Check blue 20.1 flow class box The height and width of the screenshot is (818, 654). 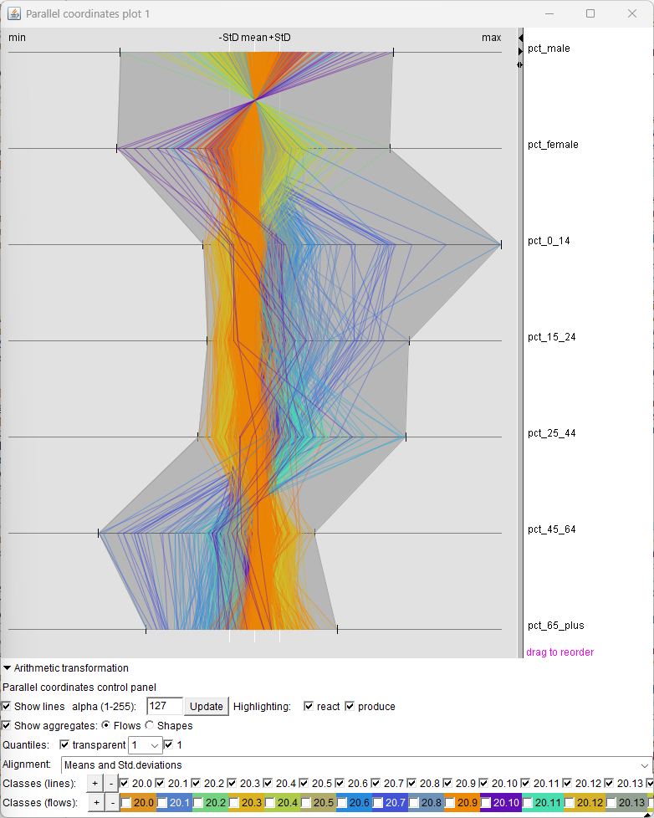click(x=162, y=802)
